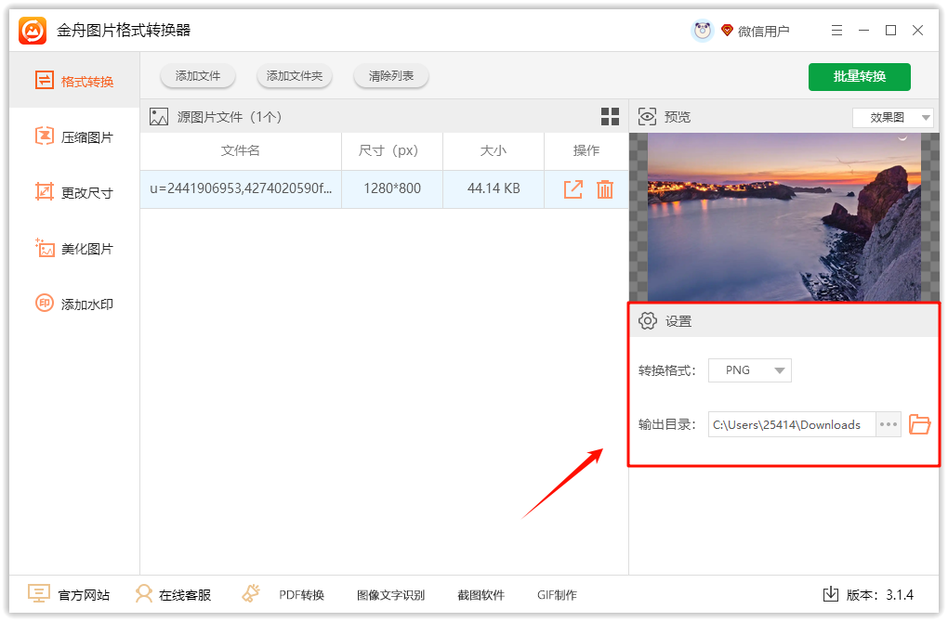
Task: Click the 微信用户 username
Action: click(x=764, y=31)
